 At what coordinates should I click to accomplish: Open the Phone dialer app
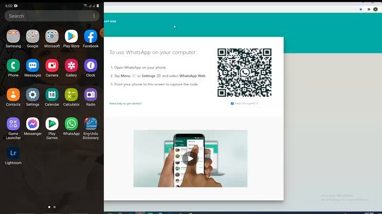coord(13,65)
